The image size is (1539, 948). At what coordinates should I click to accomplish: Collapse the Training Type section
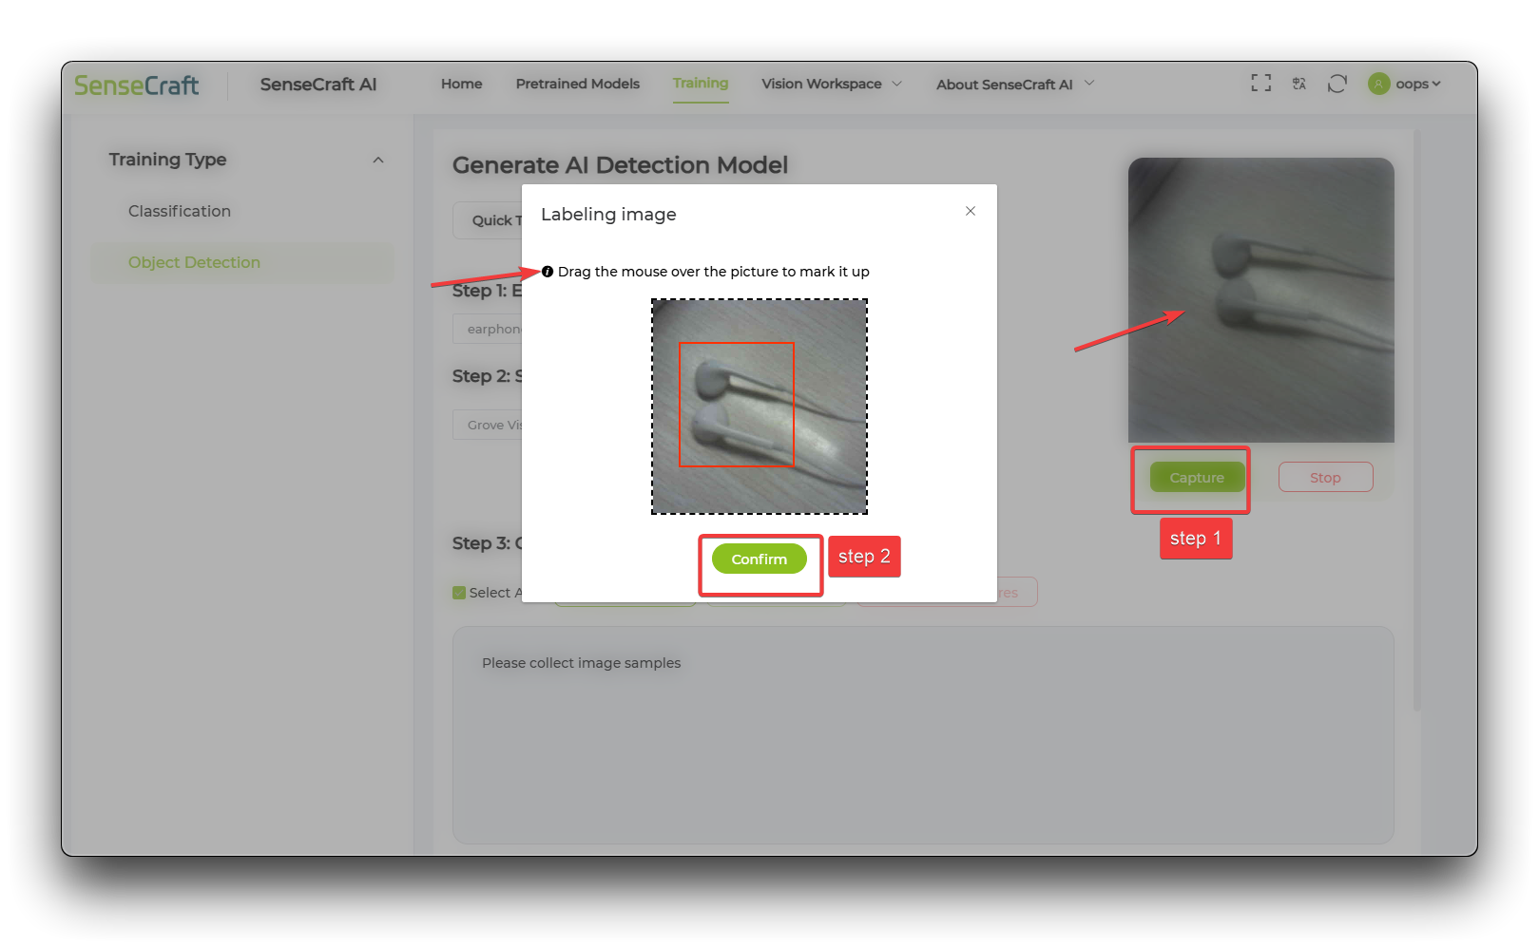coord(378,160)
